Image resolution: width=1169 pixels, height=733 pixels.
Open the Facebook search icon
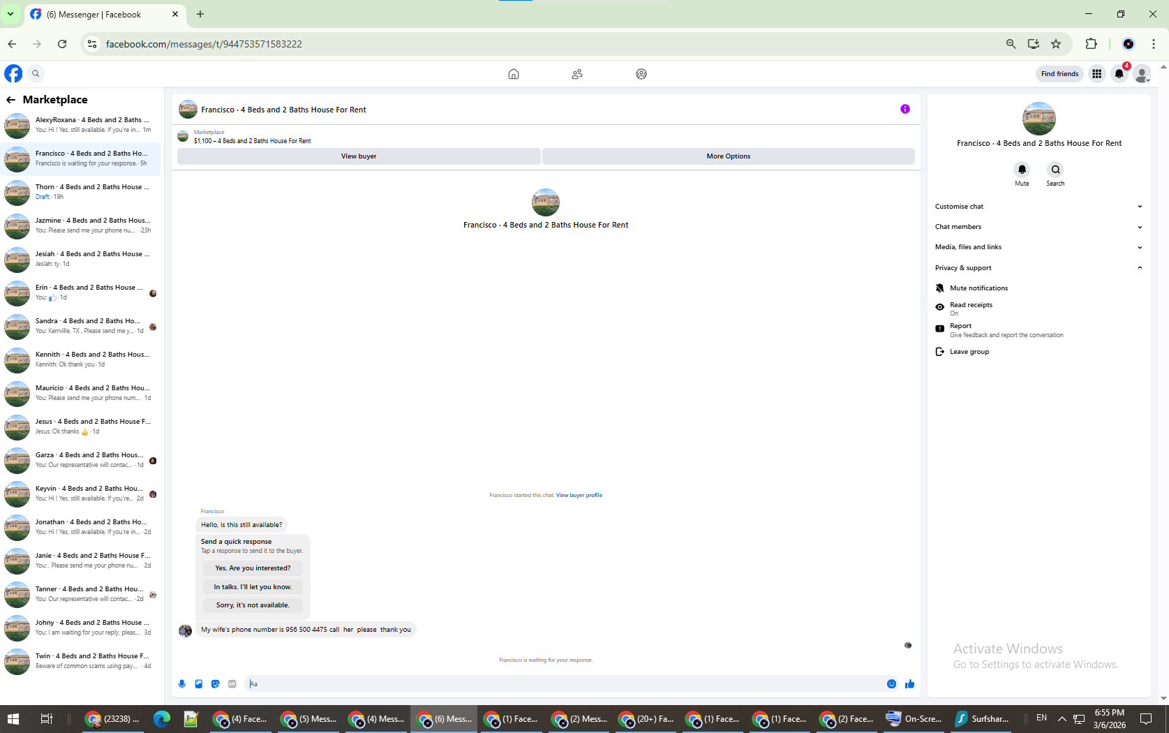pyautogui.click(x=36, y=73)
